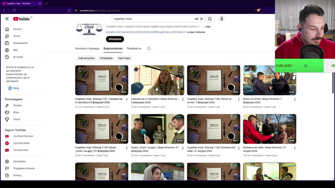This screenshot has width=335, height=188.
Task: Open Капан за котки thumbnail with 16:26 duration
Action: (270, 80)
